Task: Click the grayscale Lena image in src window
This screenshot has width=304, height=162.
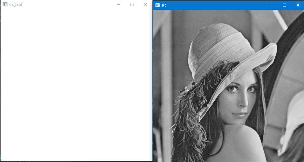Action: coord(228,85)
